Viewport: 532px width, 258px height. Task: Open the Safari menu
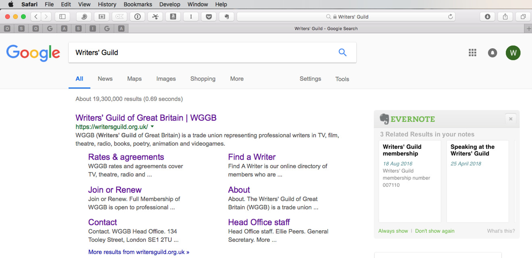[x=30, y=4]
